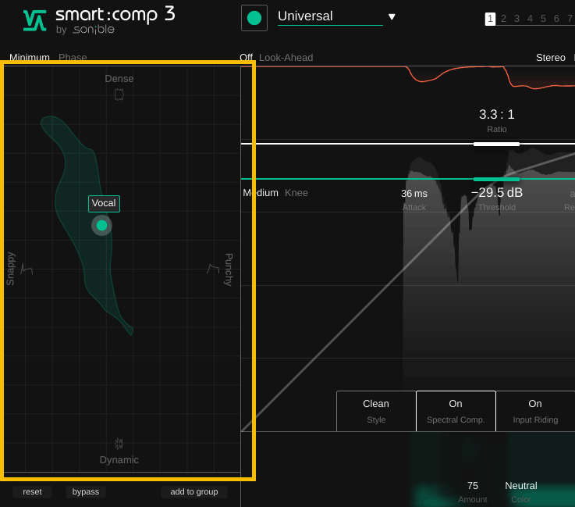Expand the profile list arrow
Viewport: 575px width, 507px height.
point(392,16)
